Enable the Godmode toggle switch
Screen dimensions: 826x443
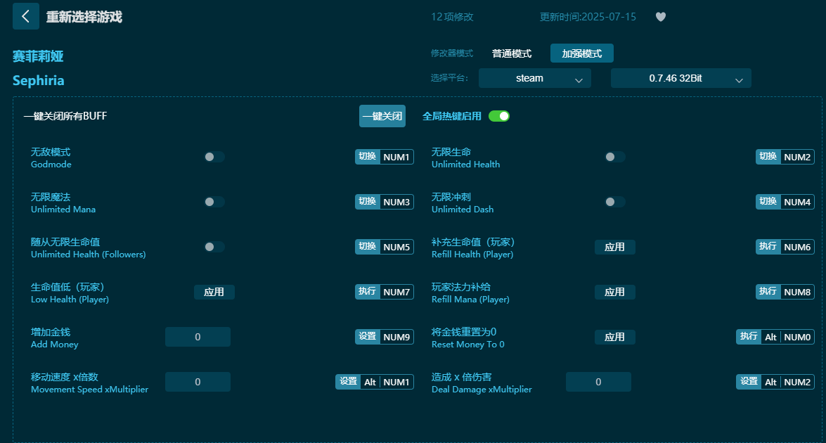pos(213,157)
